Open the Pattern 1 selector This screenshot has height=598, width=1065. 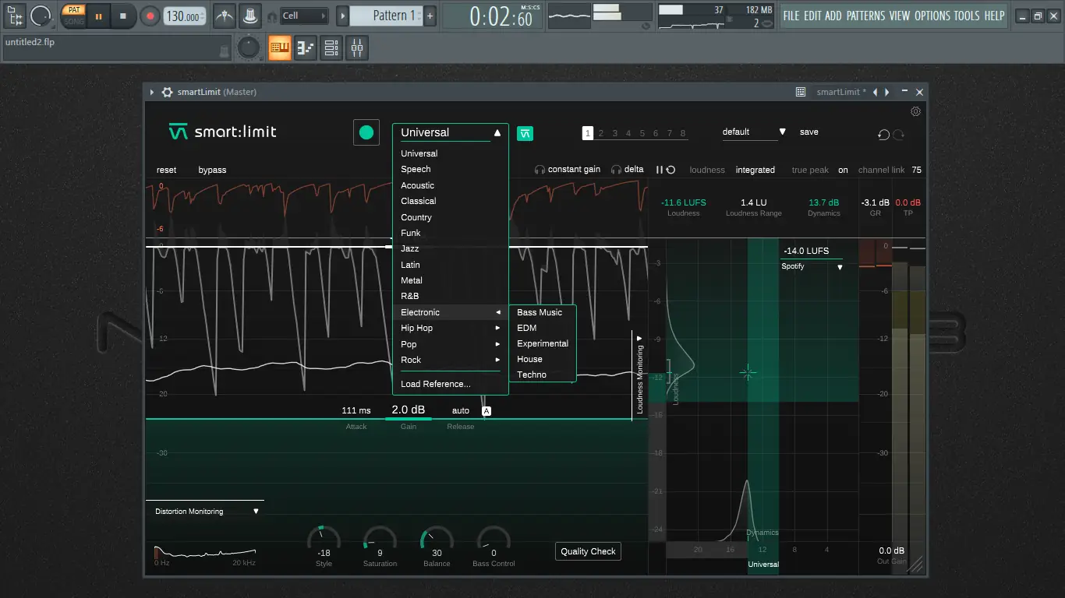tap(386, 16)
